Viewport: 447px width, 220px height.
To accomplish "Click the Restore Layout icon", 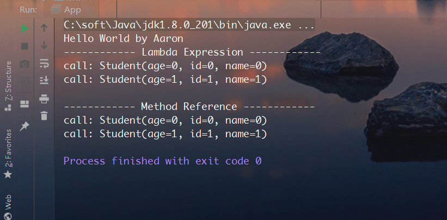I will pyautogui.click(x=25, y=103).
